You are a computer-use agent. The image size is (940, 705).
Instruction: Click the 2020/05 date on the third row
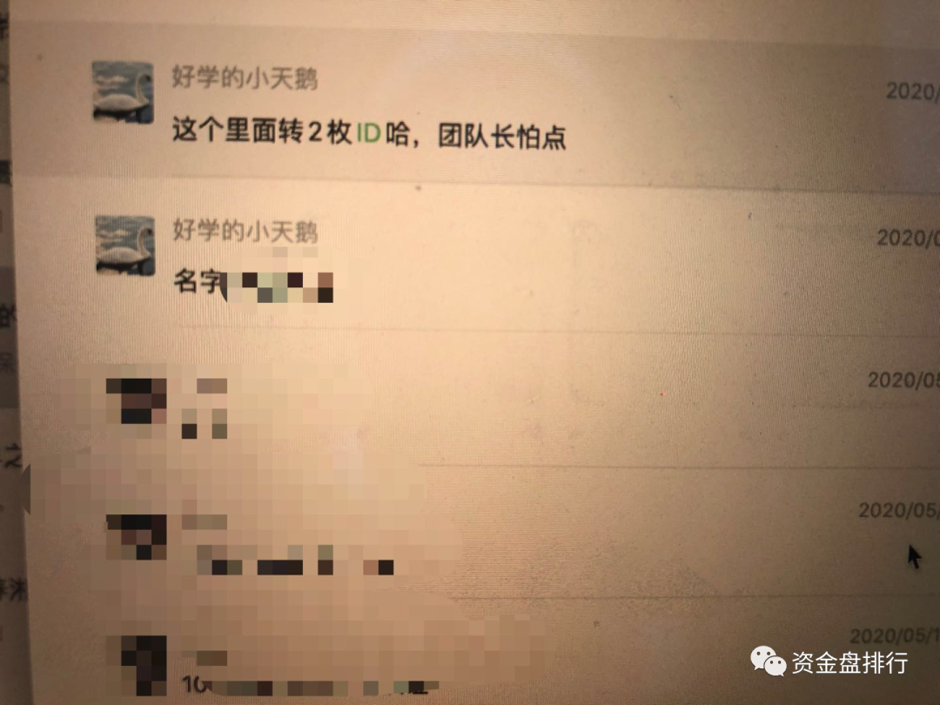[903, 379]
